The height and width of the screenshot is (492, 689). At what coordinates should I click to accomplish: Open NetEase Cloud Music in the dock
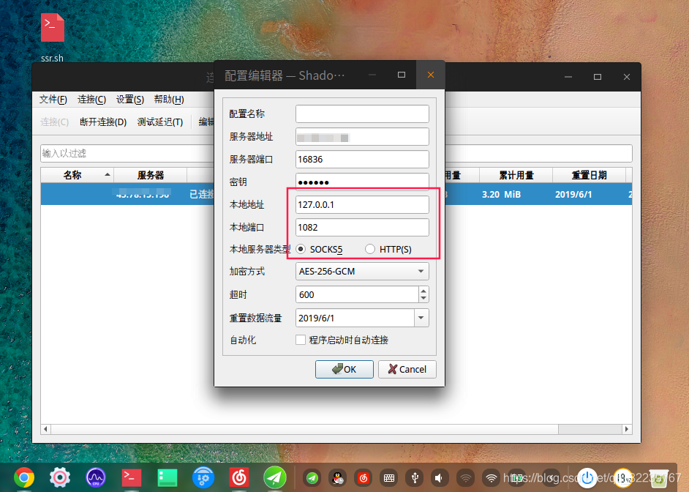[x=238, y=477]
